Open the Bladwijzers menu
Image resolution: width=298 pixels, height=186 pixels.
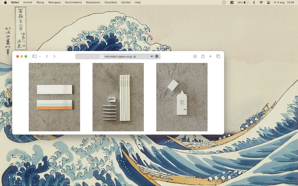(x=93, y=2)
